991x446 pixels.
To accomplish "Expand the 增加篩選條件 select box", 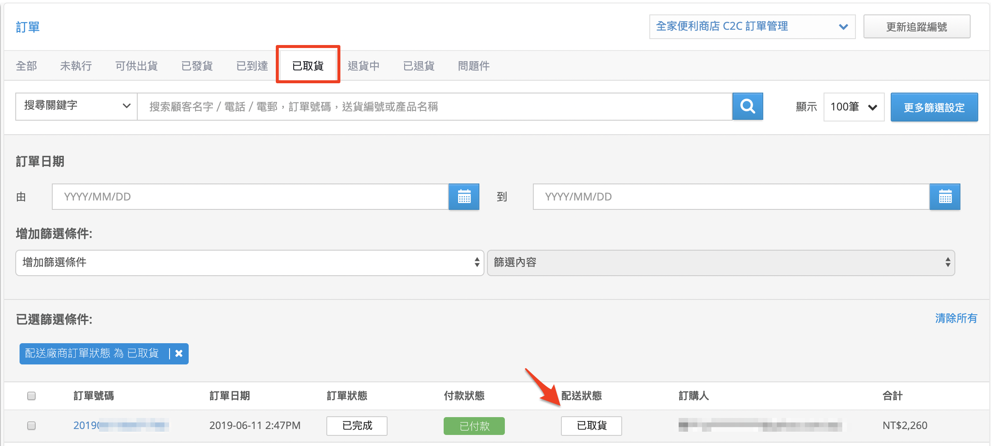I will (250, 263).
